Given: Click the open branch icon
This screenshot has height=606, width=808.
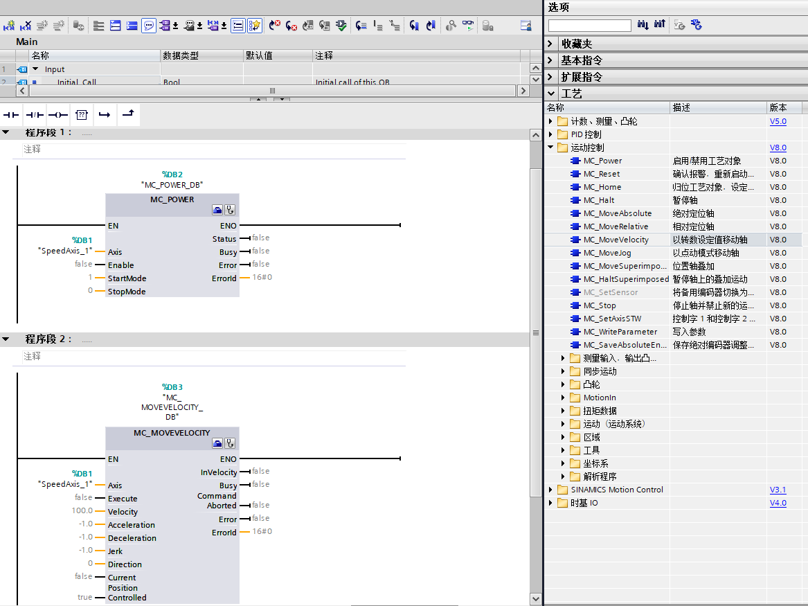Looking at the screenshot, I should click(x=105, y=114).
